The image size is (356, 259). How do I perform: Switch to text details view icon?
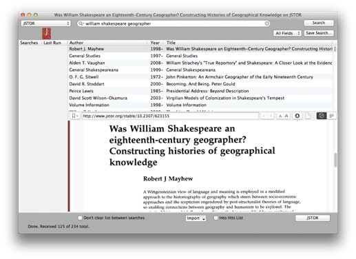331,116
